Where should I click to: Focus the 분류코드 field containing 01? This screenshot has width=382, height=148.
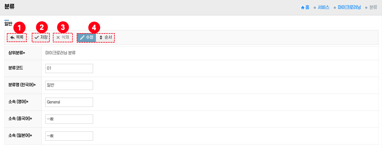69,68
